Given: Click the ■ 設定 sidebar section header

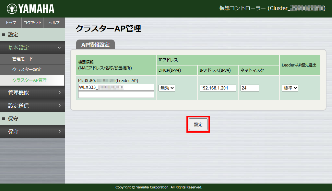Looking at the screenshot, I should [32, 34].
